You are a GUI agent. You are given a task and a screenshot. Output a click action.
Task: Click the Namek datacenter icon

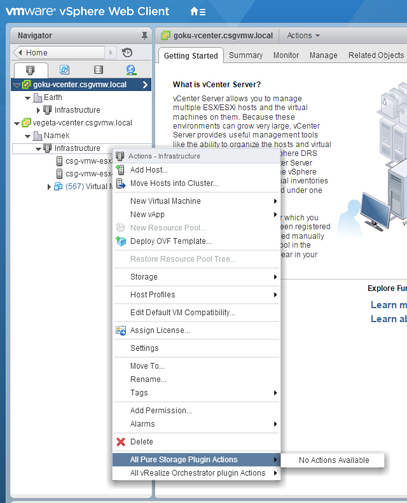(x=38, y=136)
